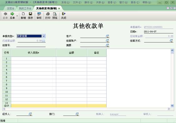The width and height of the screenshot is (176, 123).
Task: Open lookup icon for 部门 field
Action: 77,114
